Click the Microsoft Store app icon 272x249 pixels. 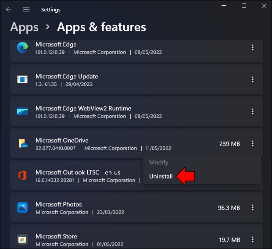22,239
